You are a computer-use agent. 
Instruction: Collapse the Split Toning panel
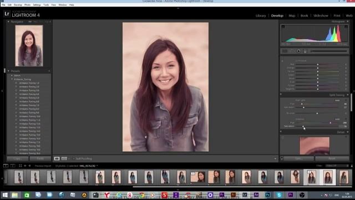(x=348, y=95)
